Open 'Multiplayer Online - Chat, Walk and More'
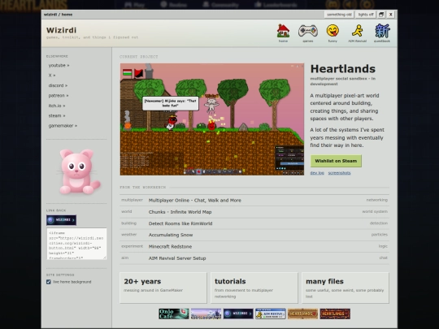 [x=195, y=201]
